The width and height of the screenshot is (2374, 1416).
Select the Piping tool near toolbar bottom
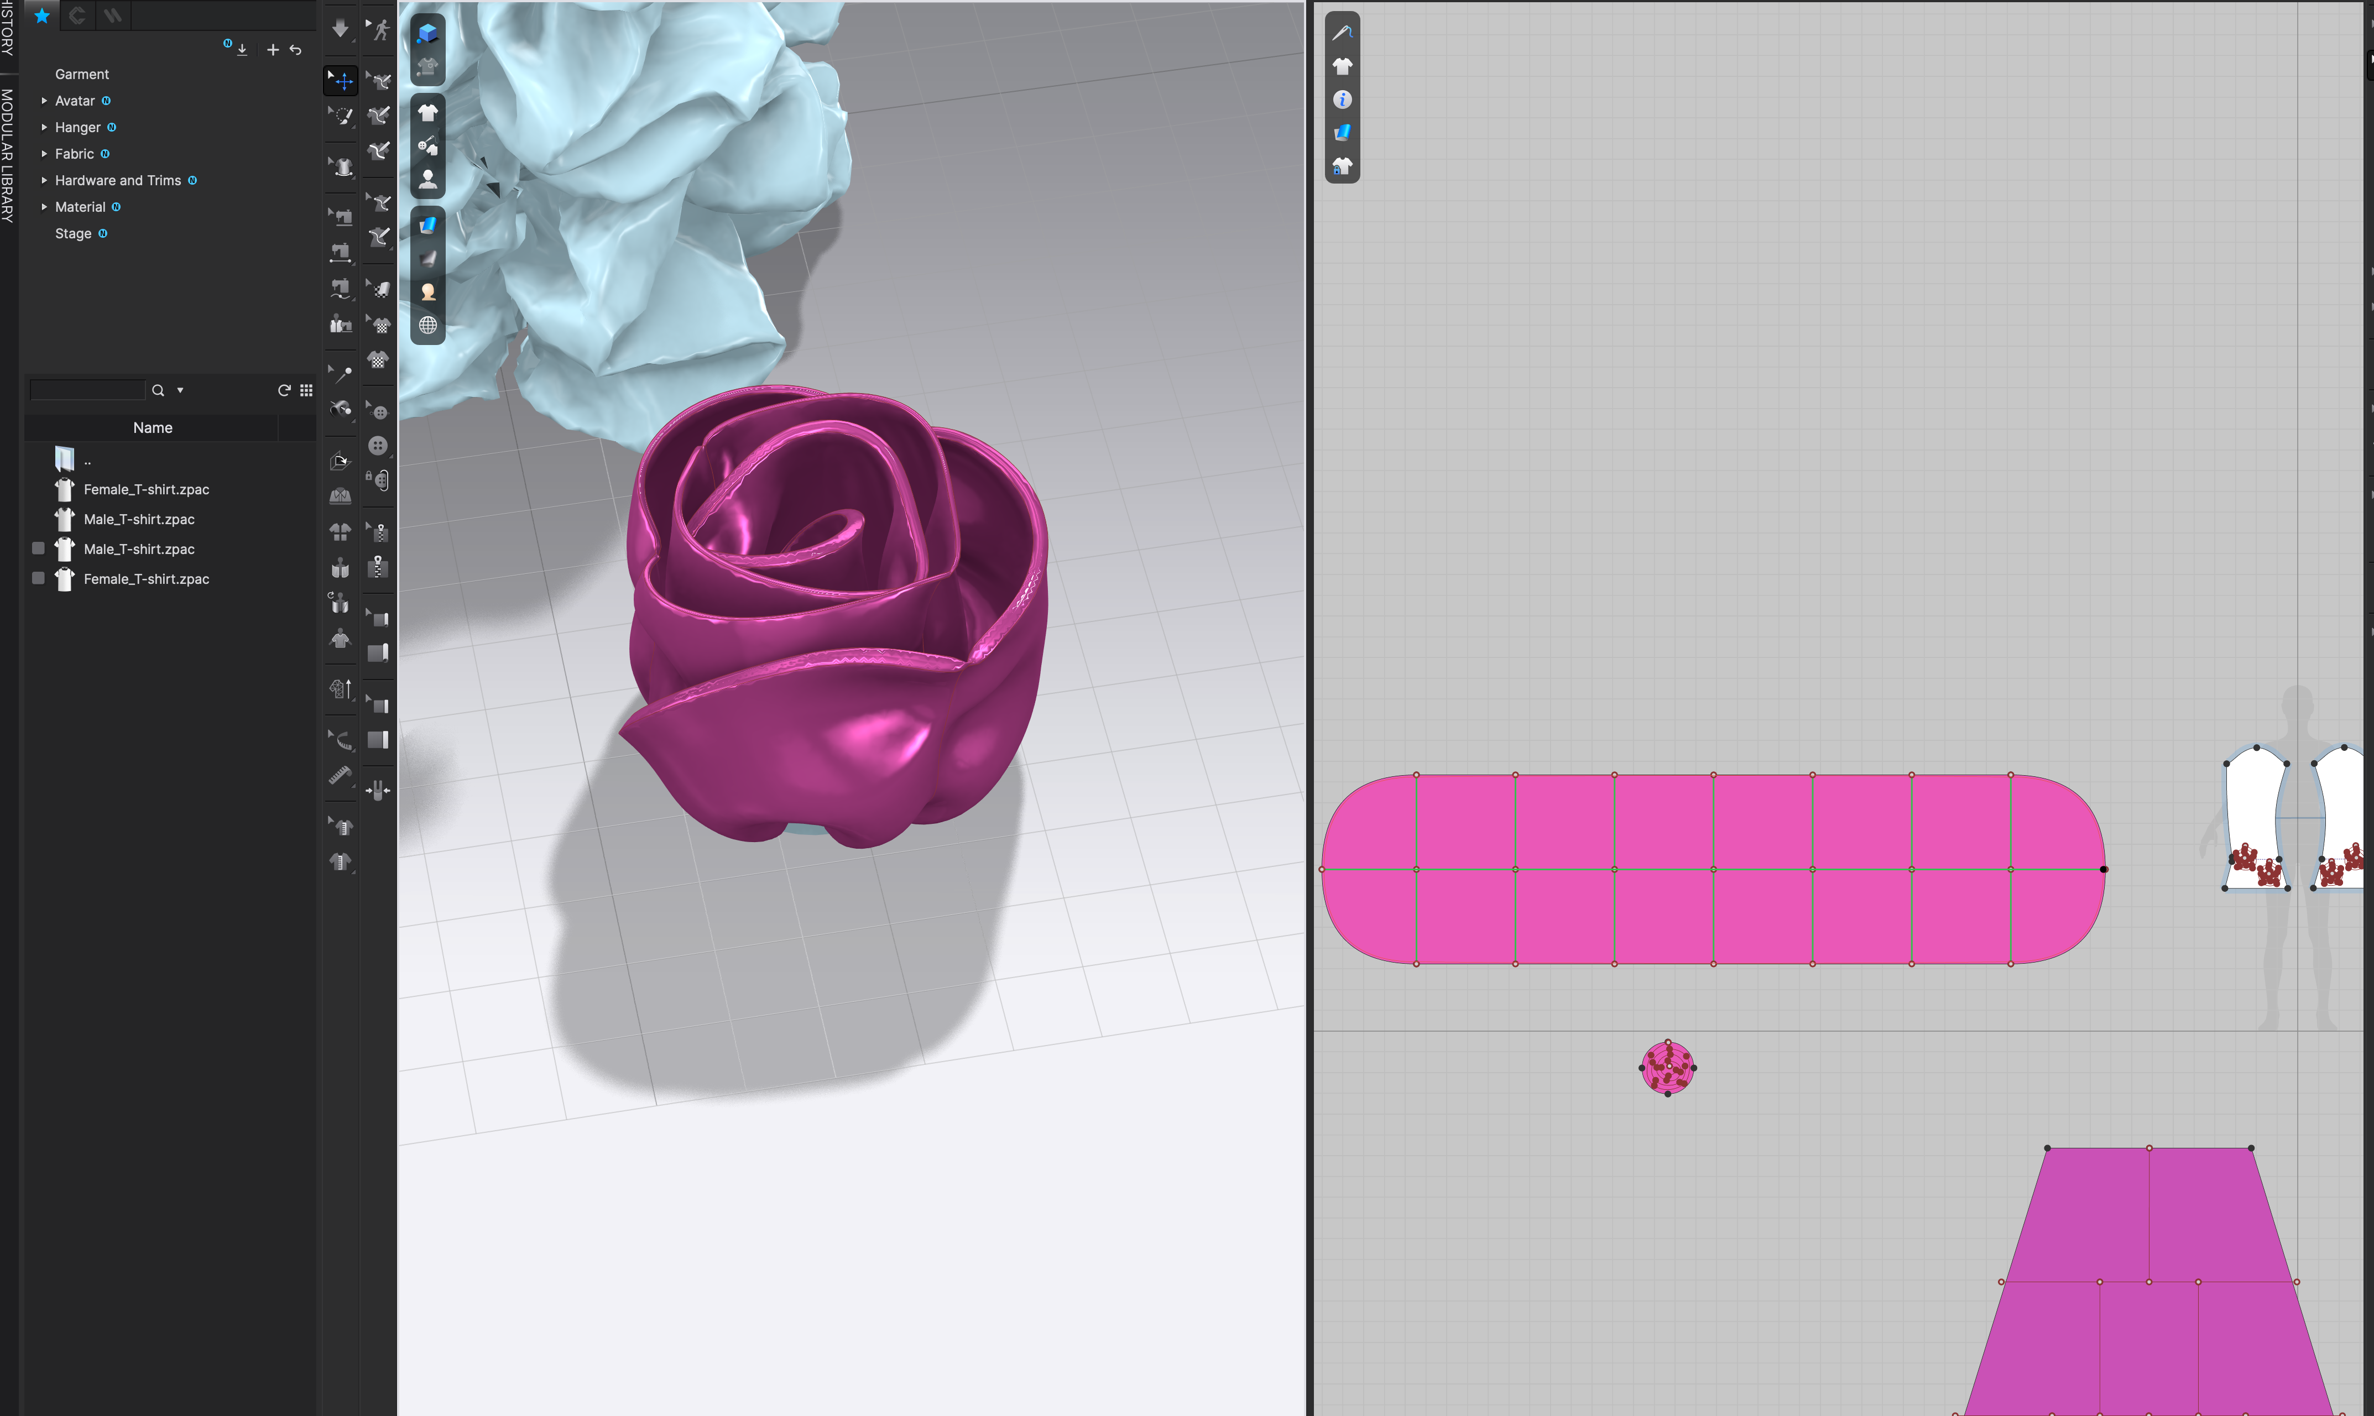tap(379, 740)
